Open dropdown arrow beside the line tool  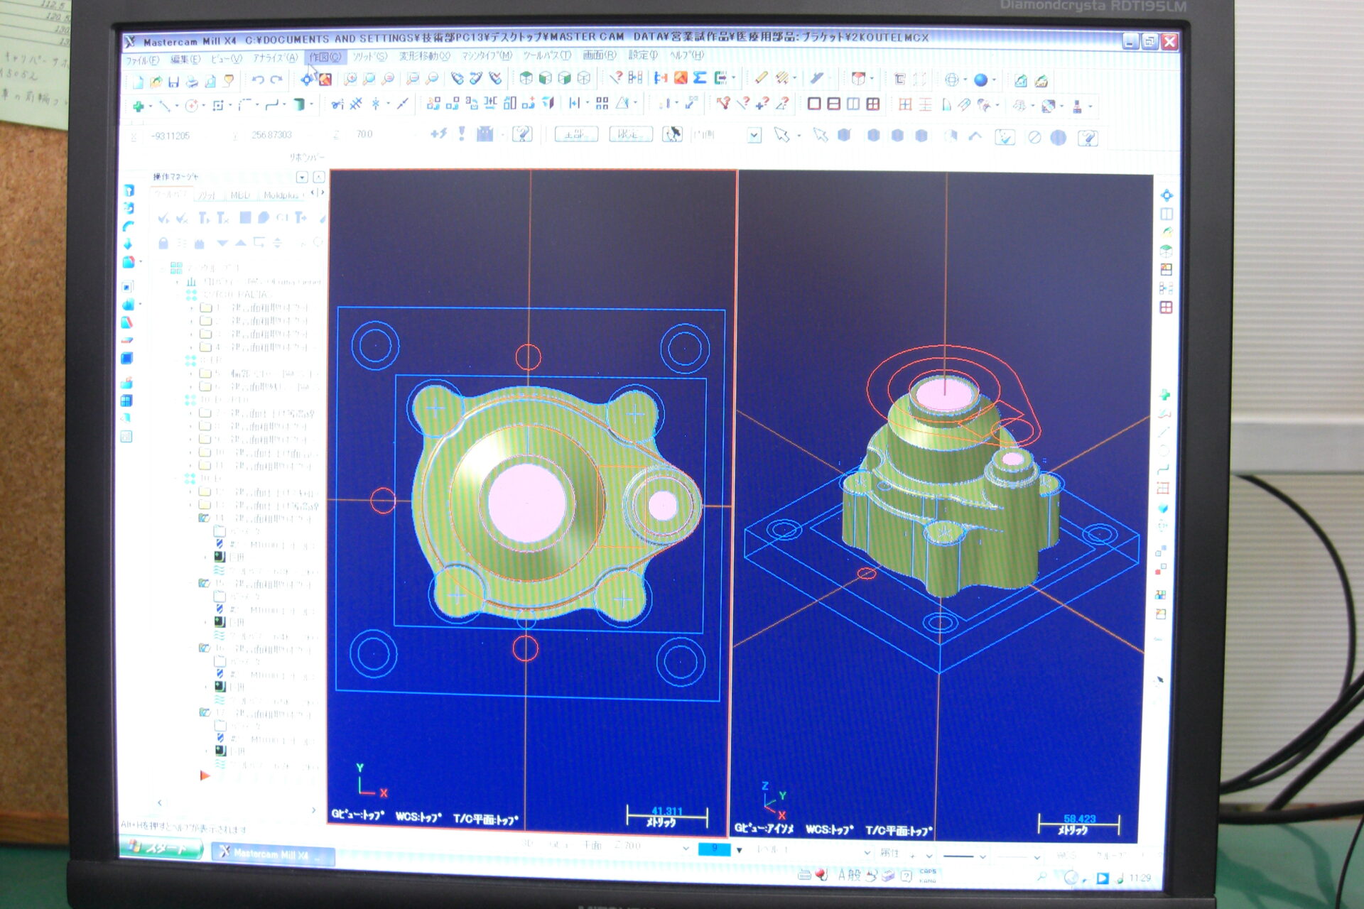pyautogui.click(x=177, y=107)
